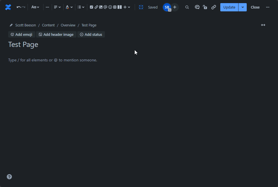278x187 pixels.
Task: Toggle full-width view with the collapse arrows
Action: [x=263, y=25]
